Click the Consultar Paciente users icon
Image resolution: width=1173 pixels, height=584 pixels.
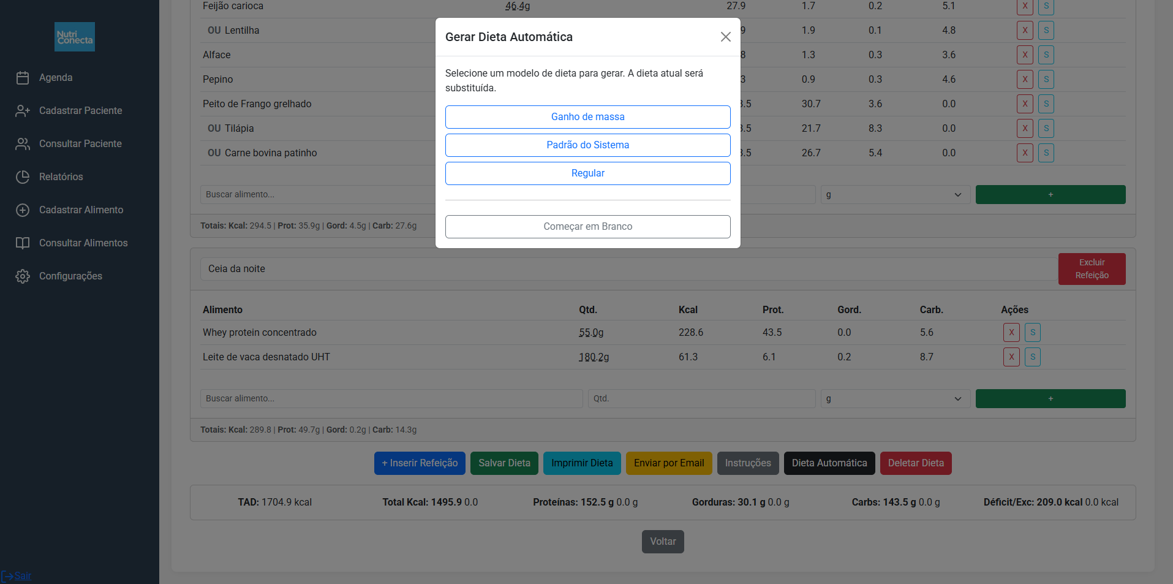point(23,144)
